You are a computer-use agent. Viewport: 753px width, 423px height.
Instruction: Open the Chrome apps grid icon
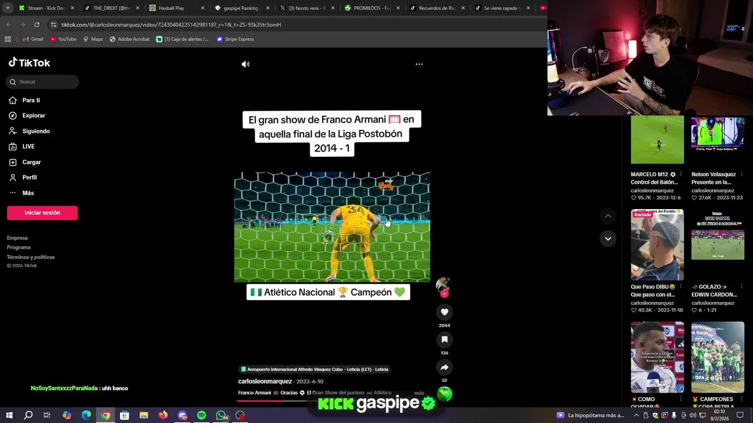tap(8, 39)
